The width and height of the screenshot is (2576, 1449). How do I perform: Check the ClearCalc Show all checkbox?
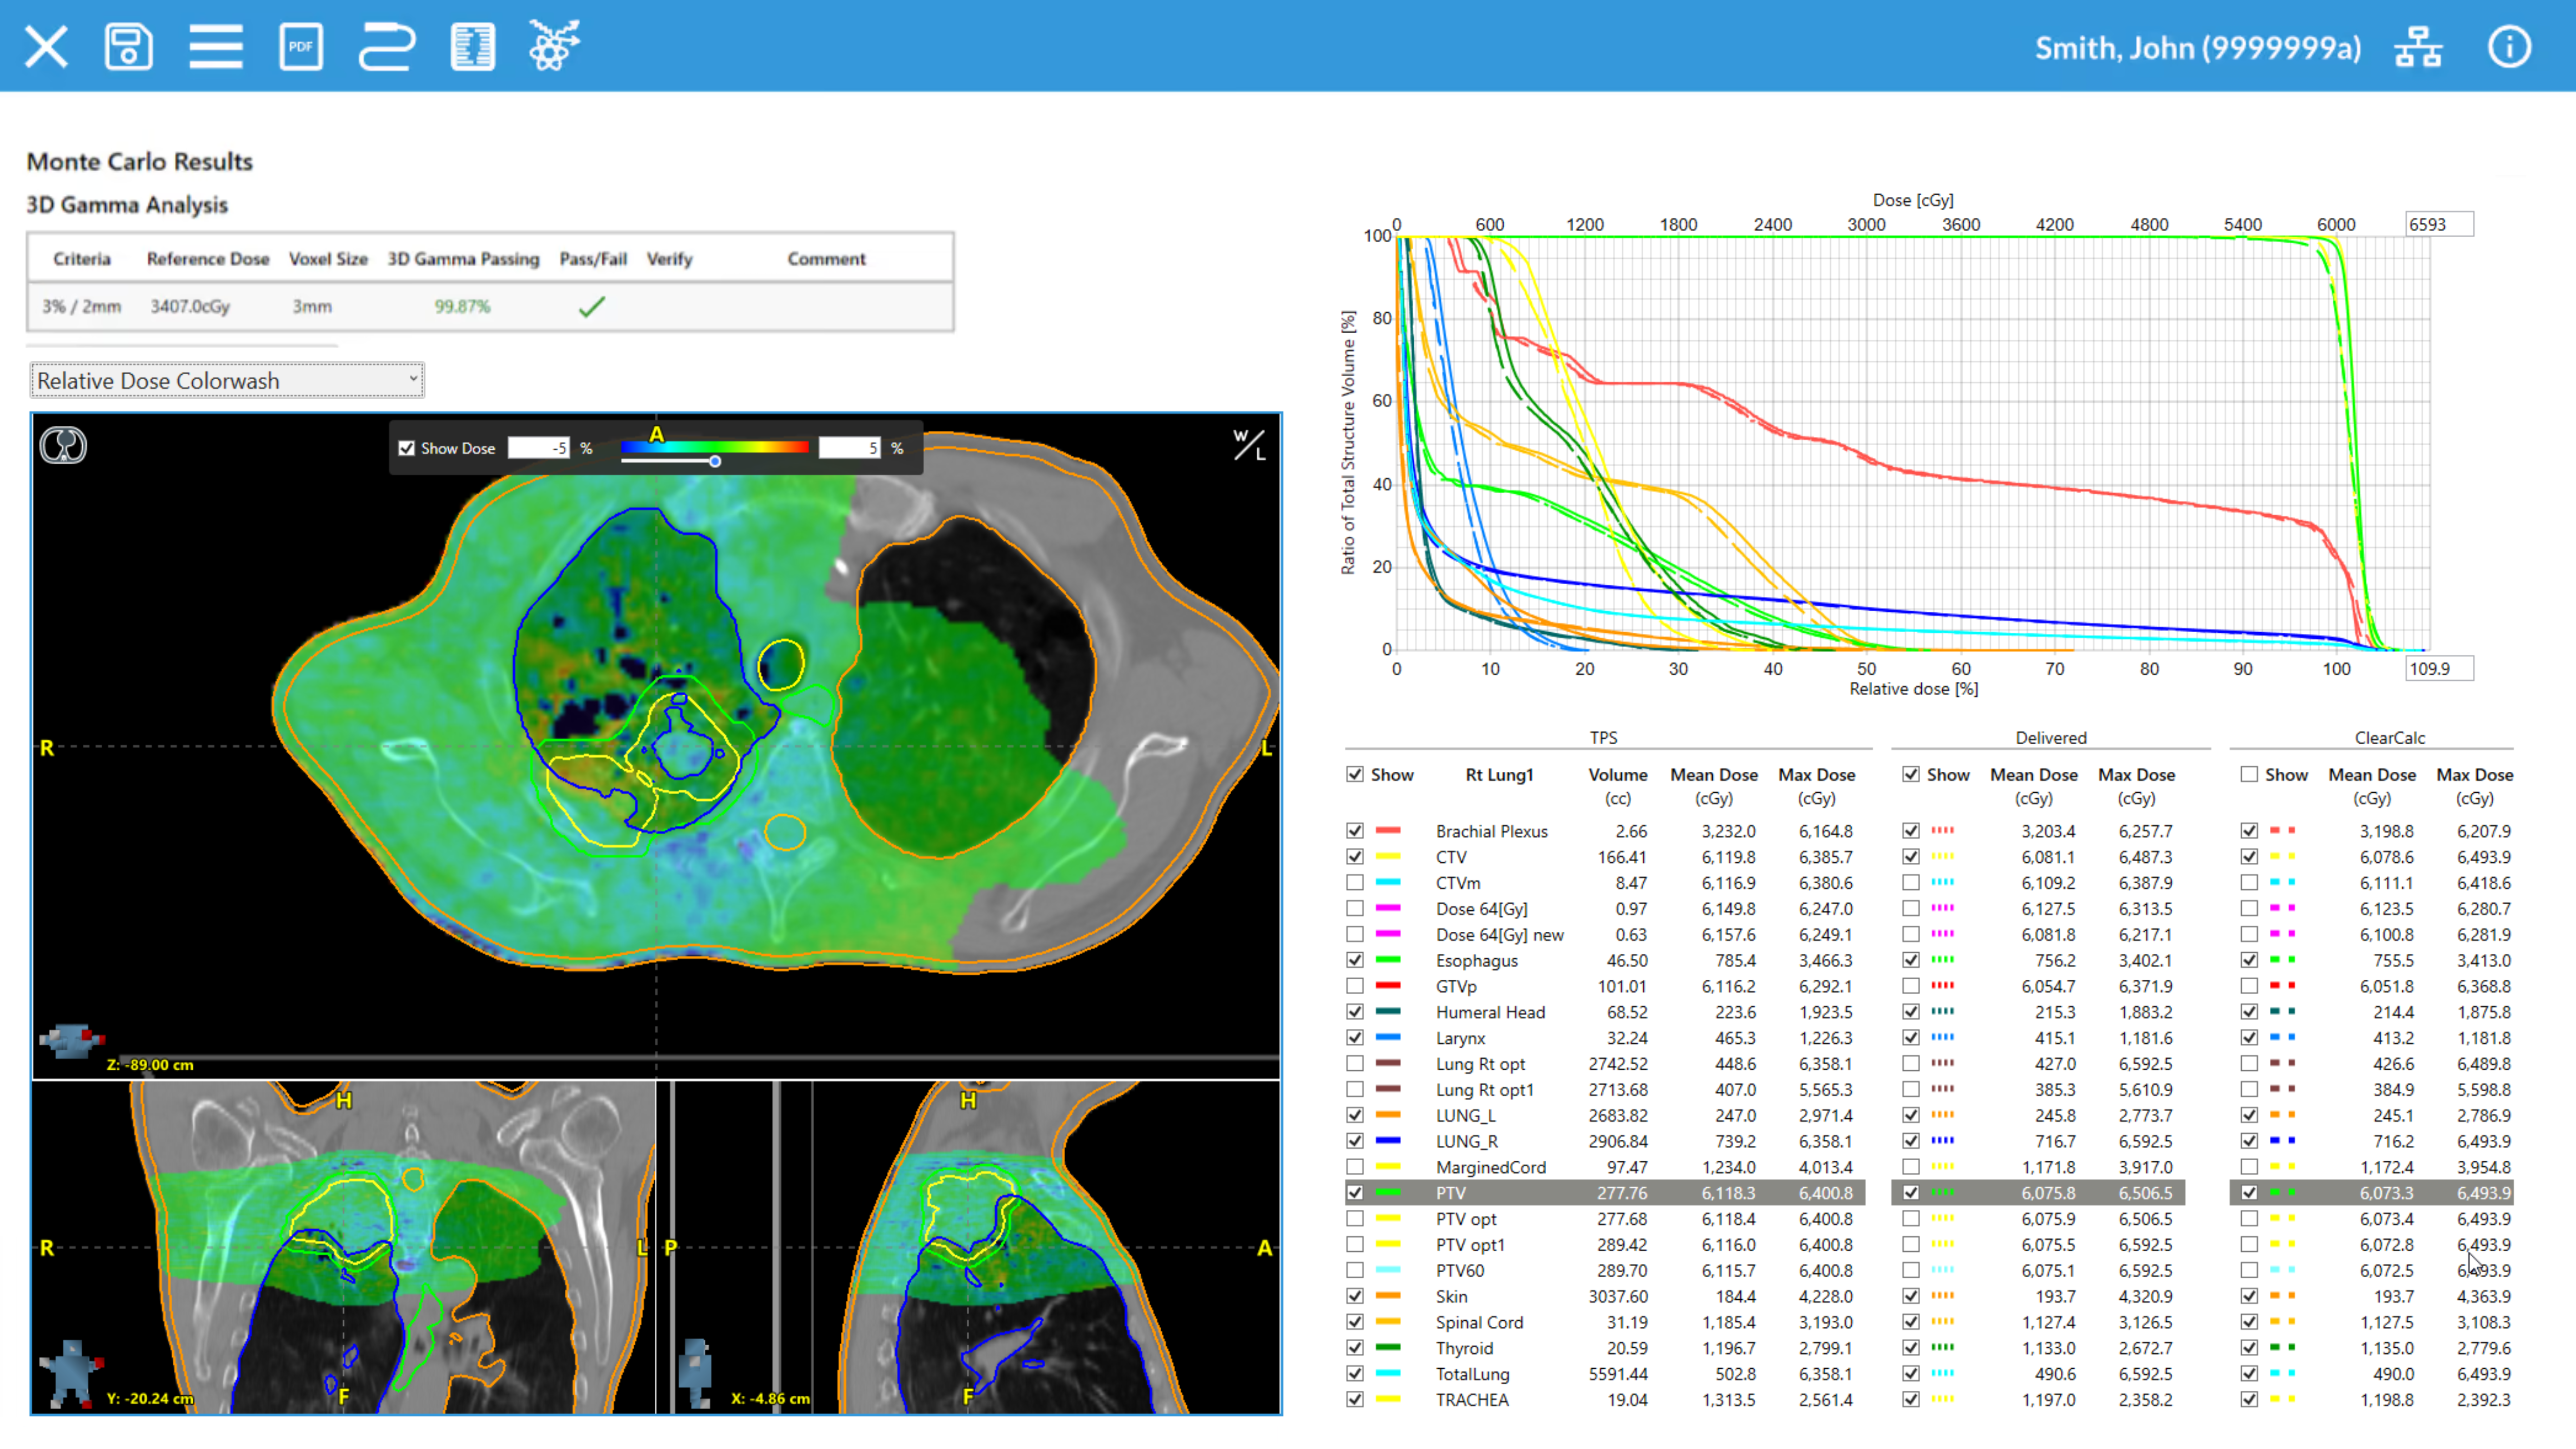click(2249, 774)
